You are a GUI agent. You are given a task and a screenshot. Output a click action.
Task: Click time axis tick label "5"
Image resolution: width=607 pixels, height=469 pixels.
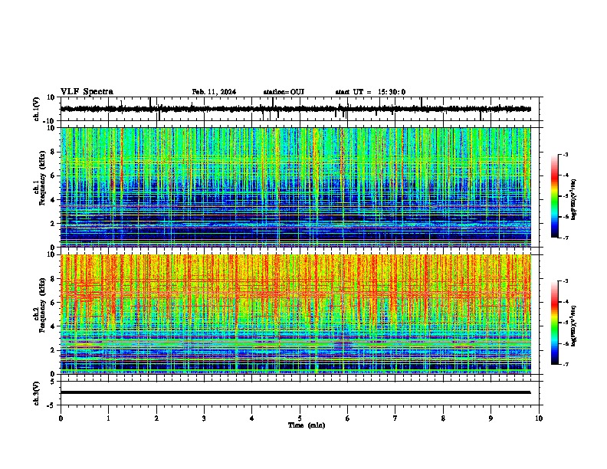pos(300,418)
